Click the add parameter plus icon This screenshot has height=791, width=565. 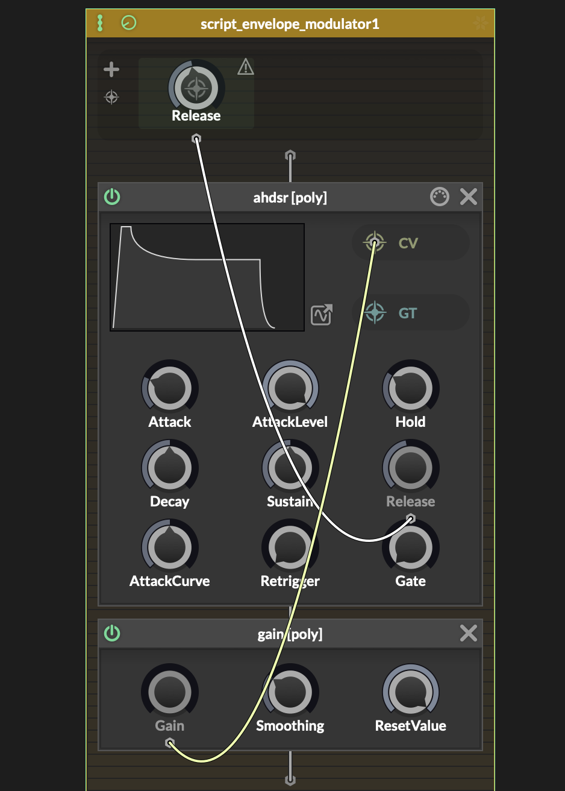coord(111,70)
